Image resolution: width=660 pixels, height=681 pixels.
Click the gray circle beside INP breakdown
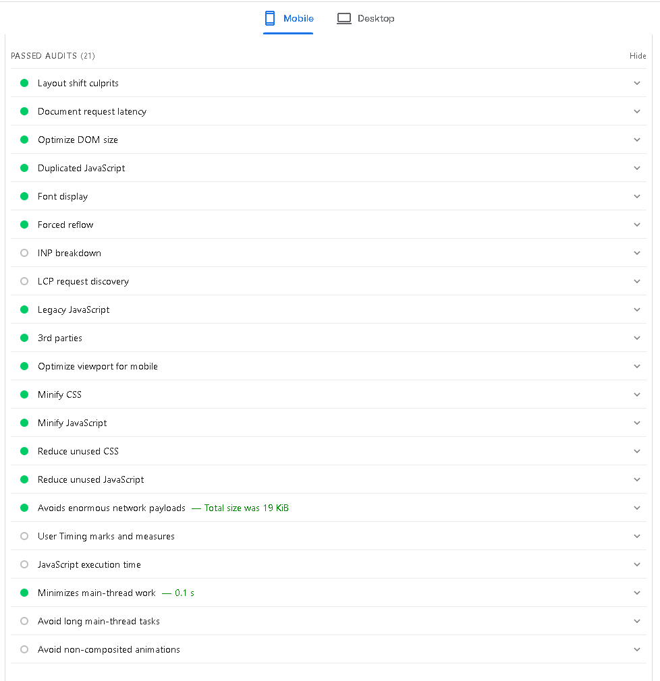click(24, 253)
